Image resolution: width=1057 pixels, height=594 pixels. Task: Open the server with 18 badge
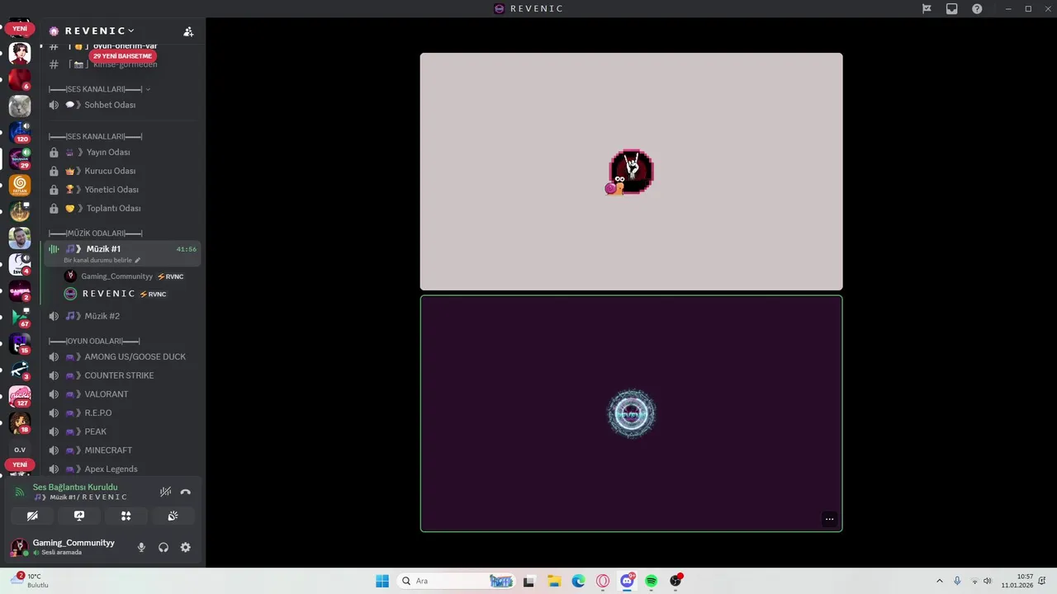coord(20,423)
